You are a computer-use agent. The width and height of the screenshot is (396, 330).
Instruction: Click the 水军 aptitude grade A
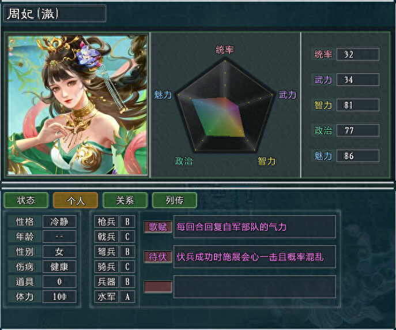click(x=127, y=297)
